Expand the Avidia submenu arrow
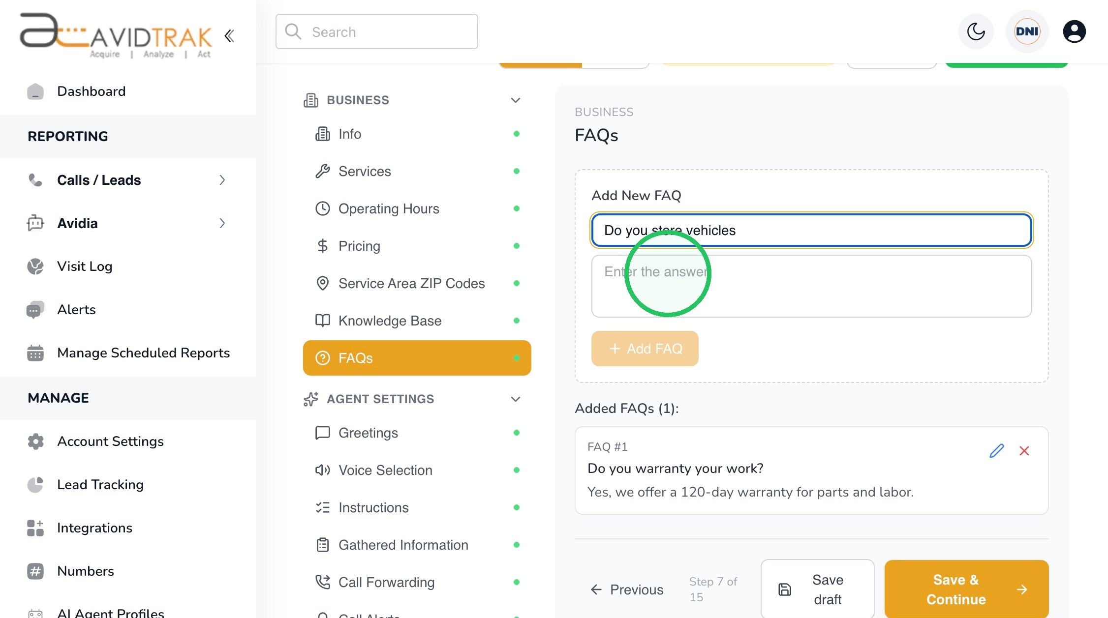1108x618 pixels. pyautogui.click(x=222, y=223)
